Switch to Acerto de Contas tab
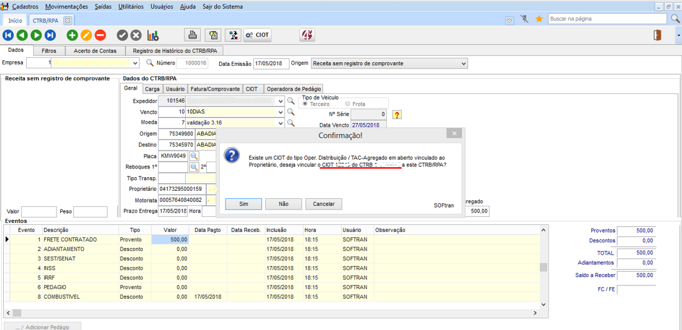 (x=94, y=51)
